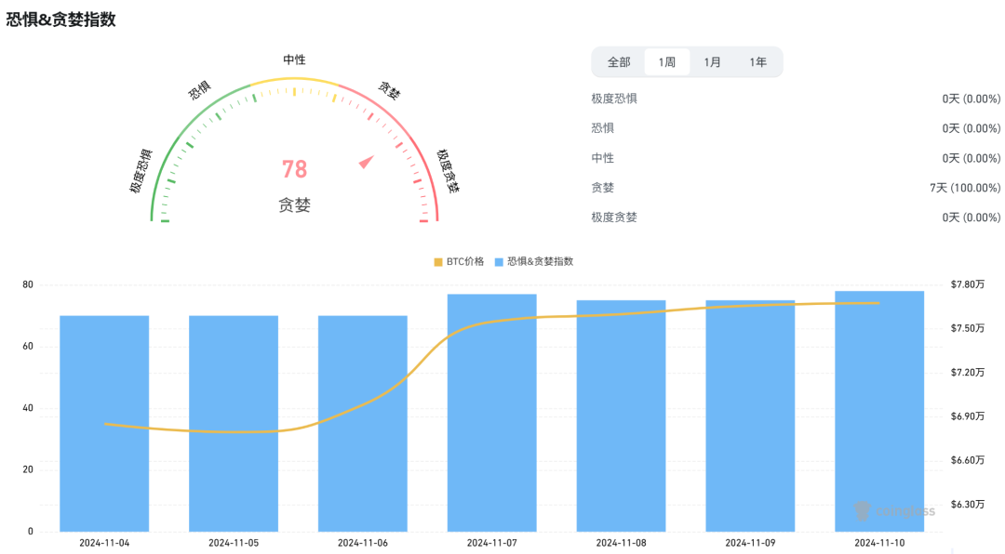This screenshot has height=554, width=1005.
Task: Toggle the BTC价格 legend series
Action: pos(459,261)
